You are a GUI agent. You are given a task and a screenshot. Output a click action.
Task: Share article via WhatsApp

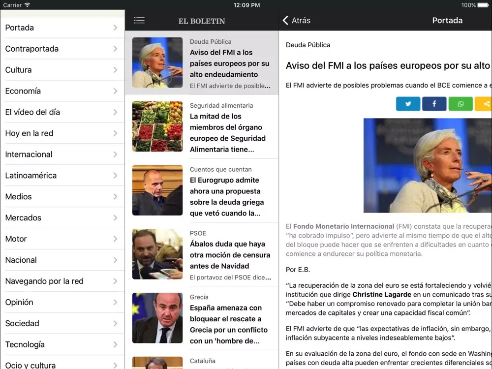(461, 104)
